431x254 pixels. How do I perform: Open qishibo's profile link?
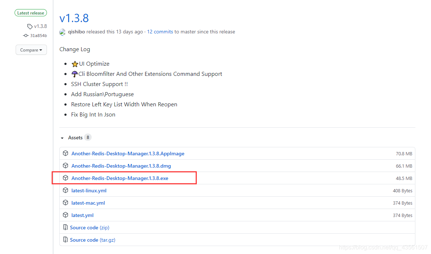click(x=76, y=32)
